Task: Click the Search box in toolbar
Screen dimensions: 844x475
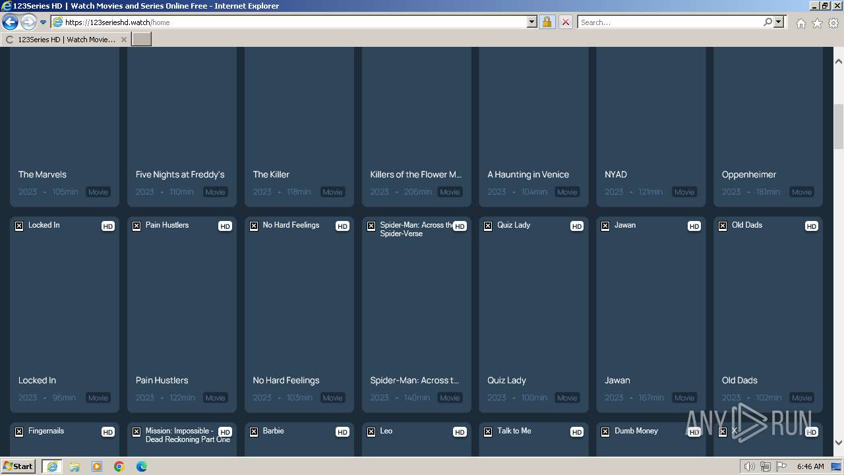Action: click(670, 22)
